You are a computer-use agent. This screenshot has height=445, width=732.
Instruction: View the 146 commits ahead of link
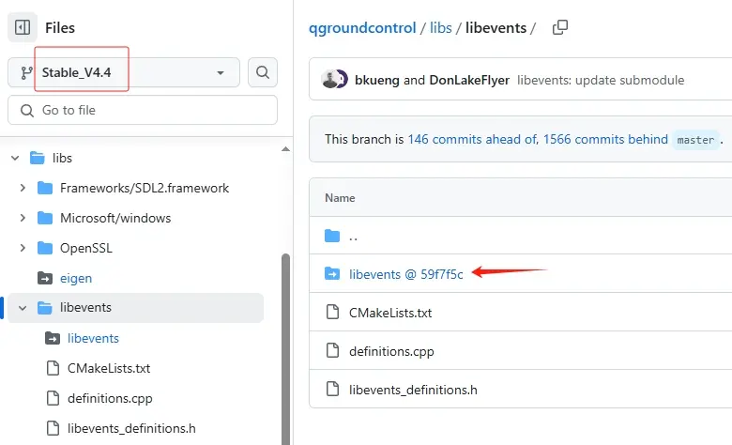tap(472, 139)
